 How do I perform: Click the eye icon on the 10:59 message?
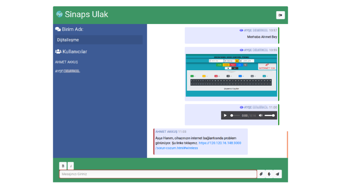241,50
